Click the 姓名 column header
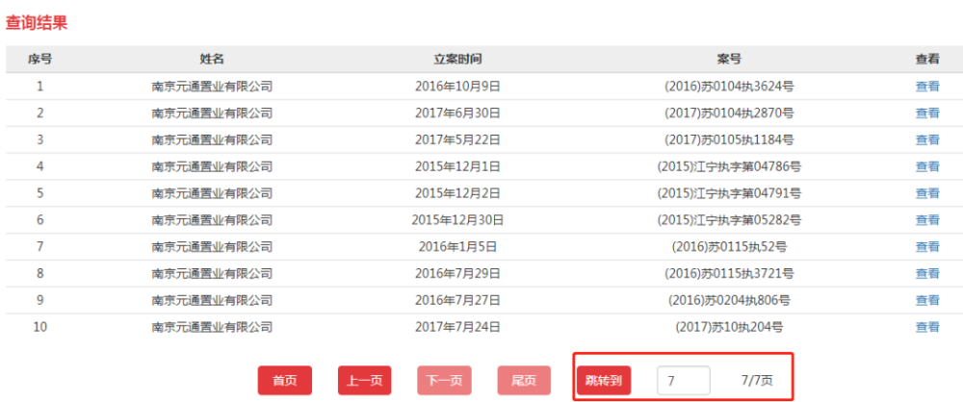Viewport: 963px width, 402px height. 212,60
